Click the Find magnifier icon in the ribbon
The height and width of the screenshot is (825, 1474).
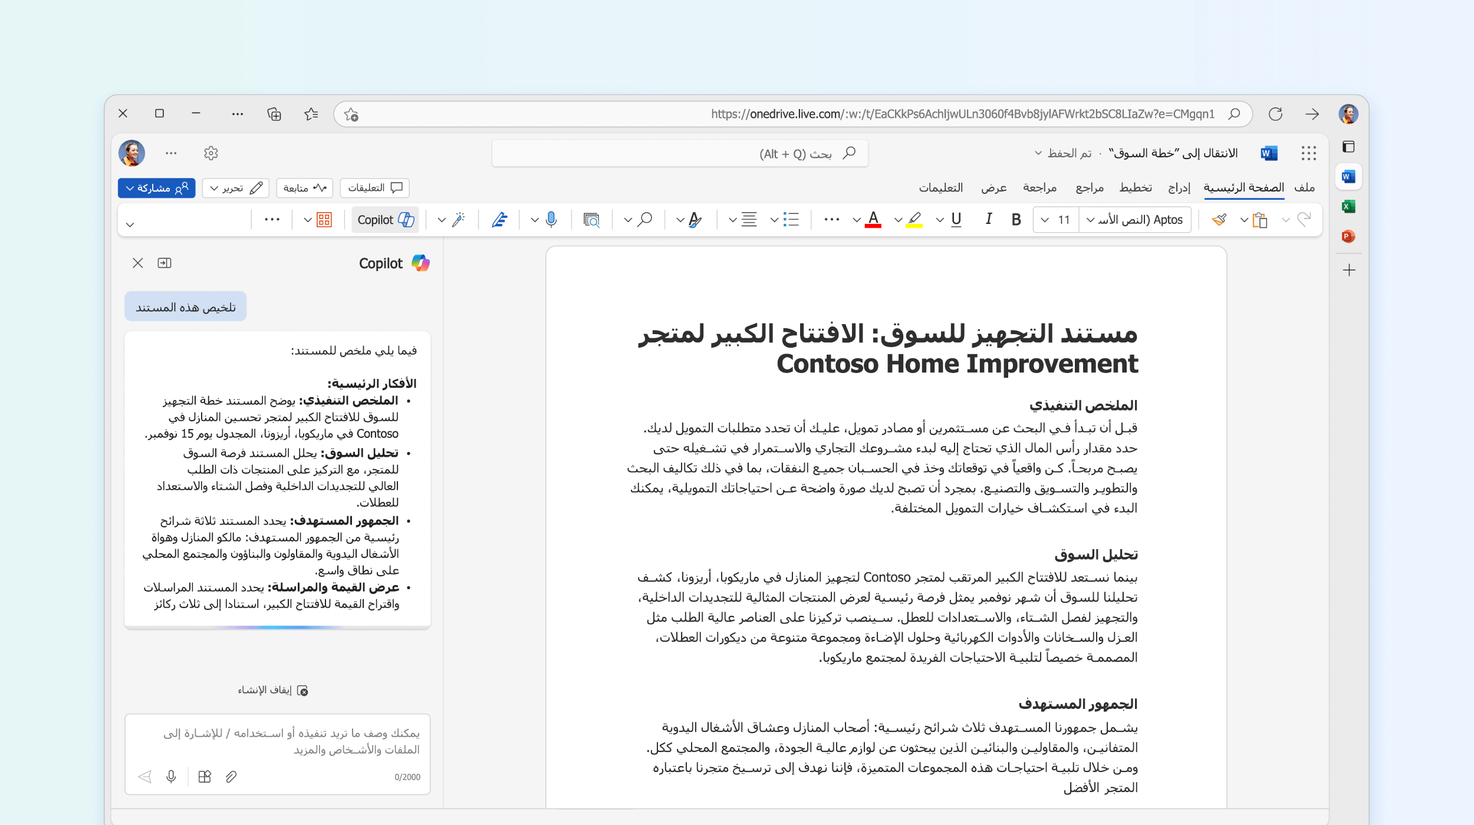(x=646, y=220)
